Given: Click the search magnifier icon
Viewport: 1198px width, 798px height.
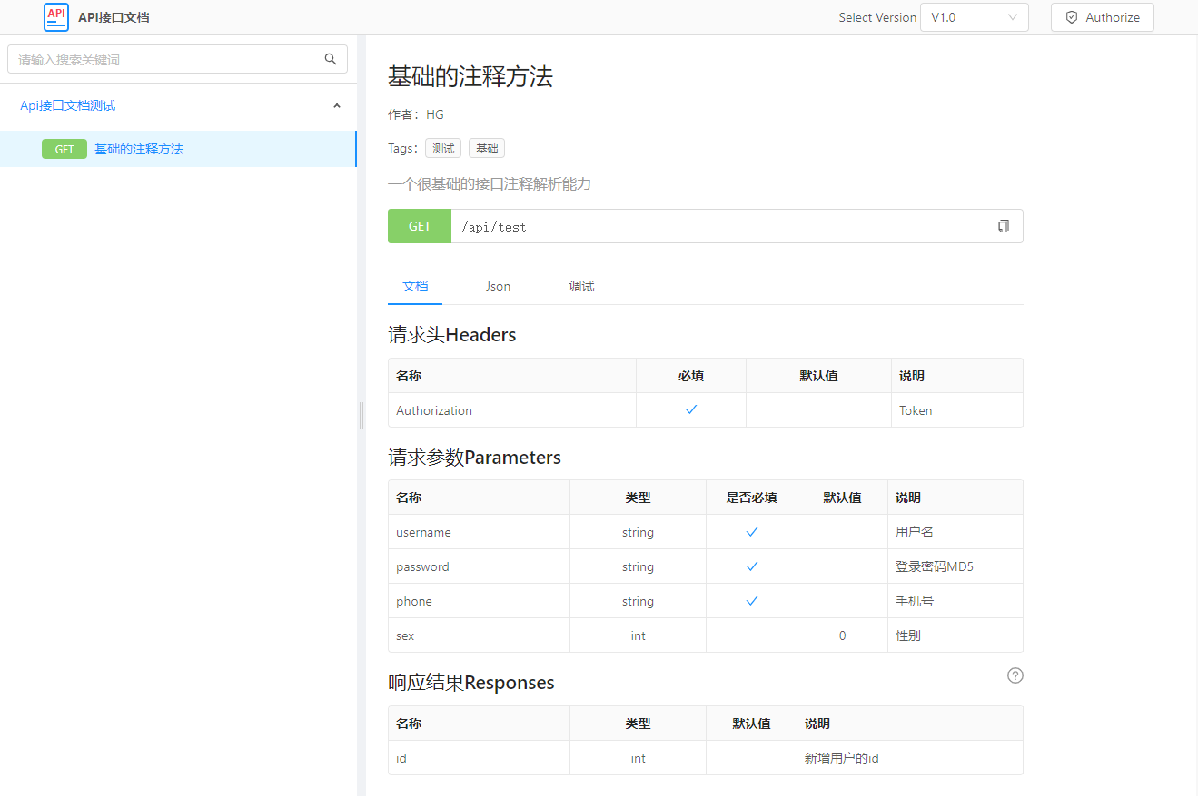Looking at the screenshot, I should click(331, 59).
